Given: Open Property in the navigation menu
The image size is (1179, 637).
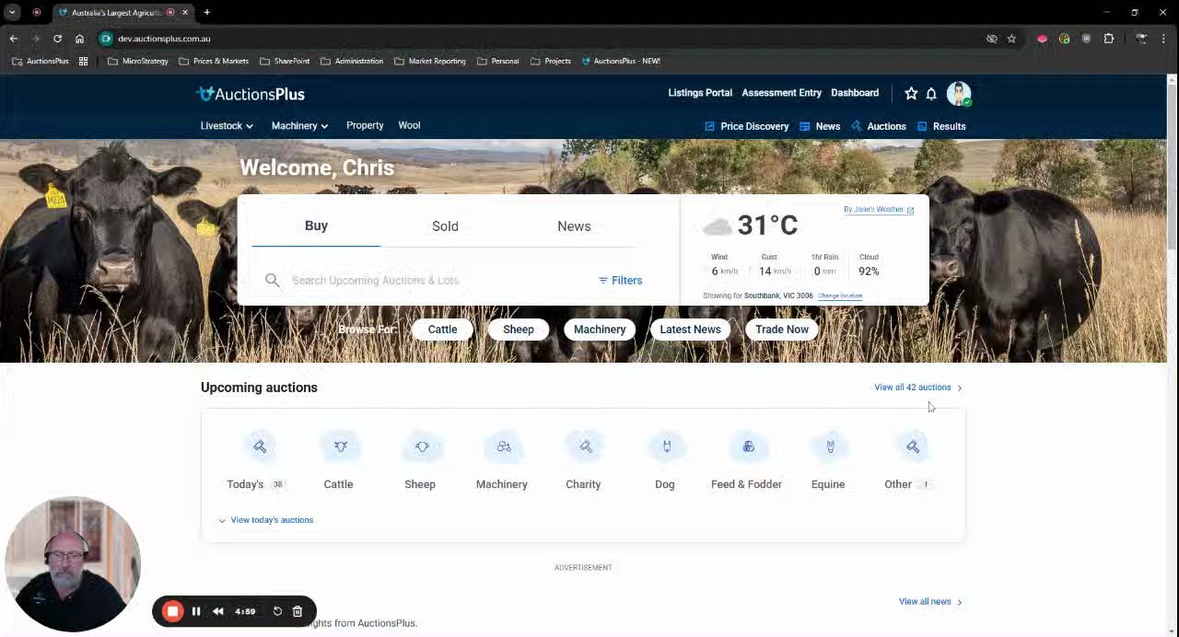Looking at the screenshot, I should (x=365, y=125).
